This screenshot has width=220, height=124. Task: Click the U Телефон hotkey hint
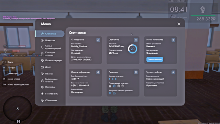9,68
